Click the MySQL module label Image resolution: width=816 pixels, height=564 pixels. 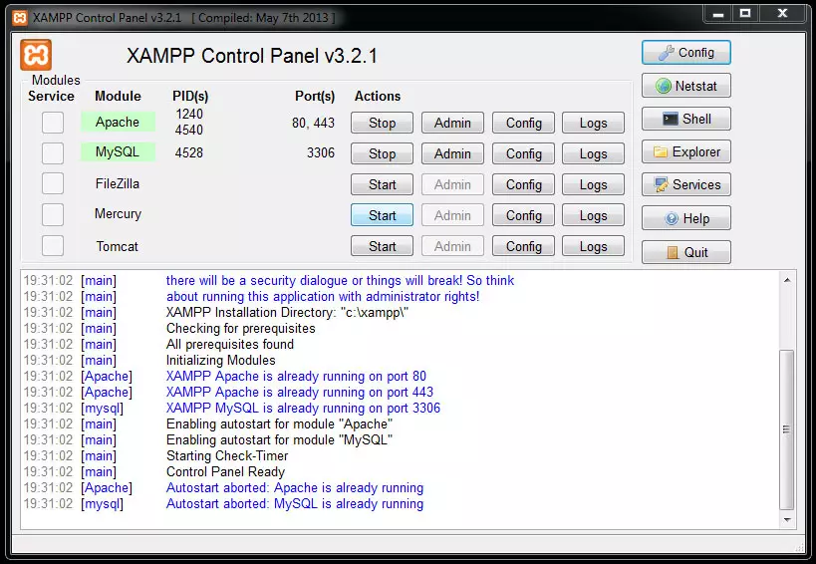[118, 151]
